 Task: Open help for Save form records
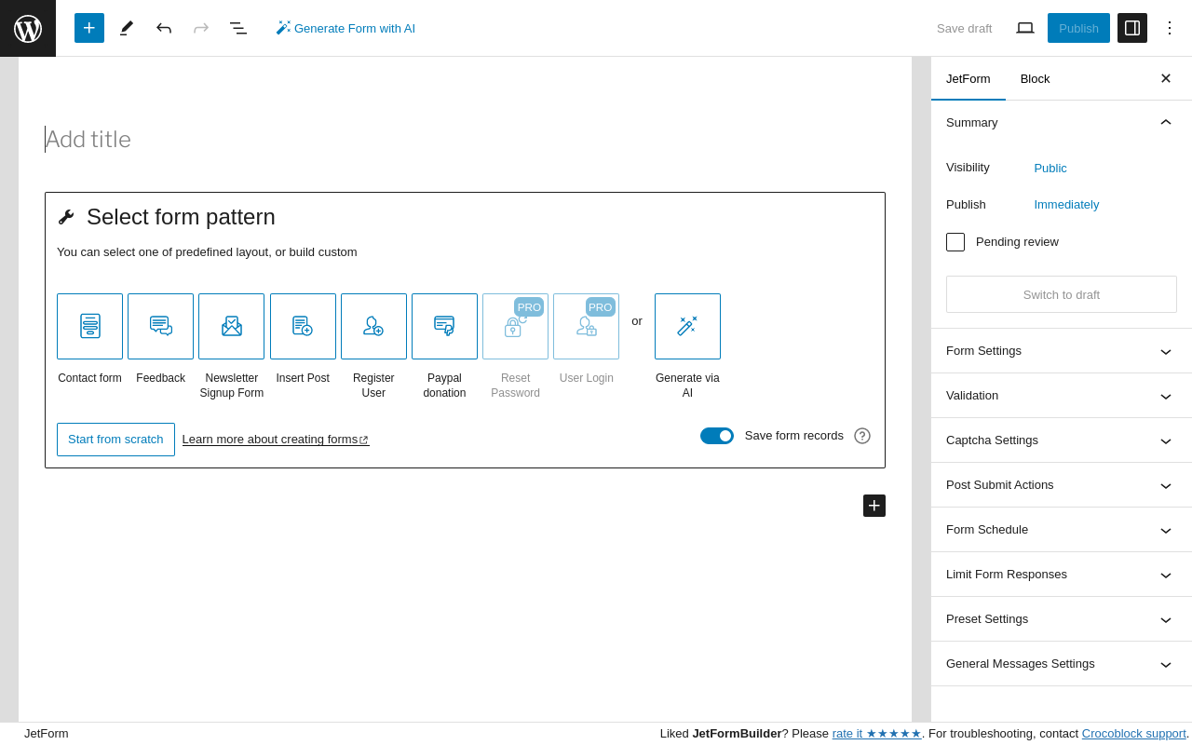(x=862, y=436)
